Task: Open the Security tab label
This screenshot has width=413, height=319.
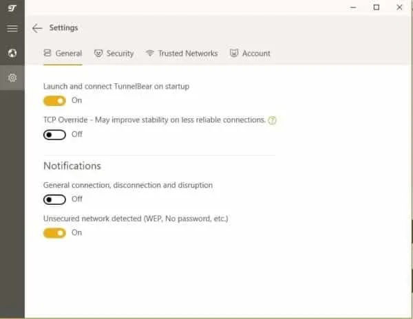Action: coord(120,54)
